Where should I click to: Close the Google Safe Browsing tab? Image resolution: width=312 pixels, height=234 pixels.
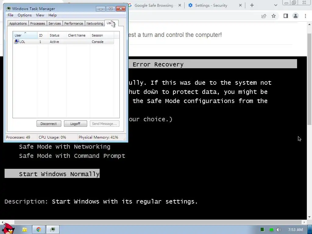[x=180, y=5]
